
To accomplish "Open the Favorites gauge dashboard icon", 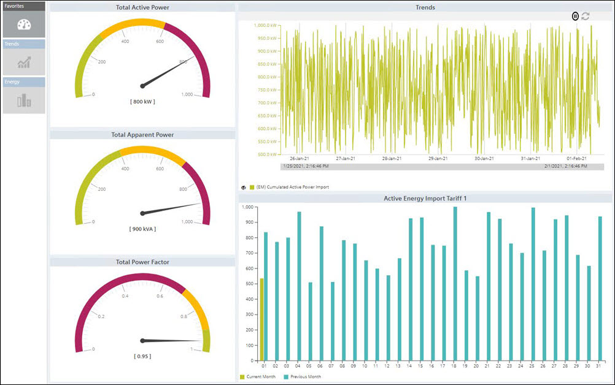I will tap(24, 25).
